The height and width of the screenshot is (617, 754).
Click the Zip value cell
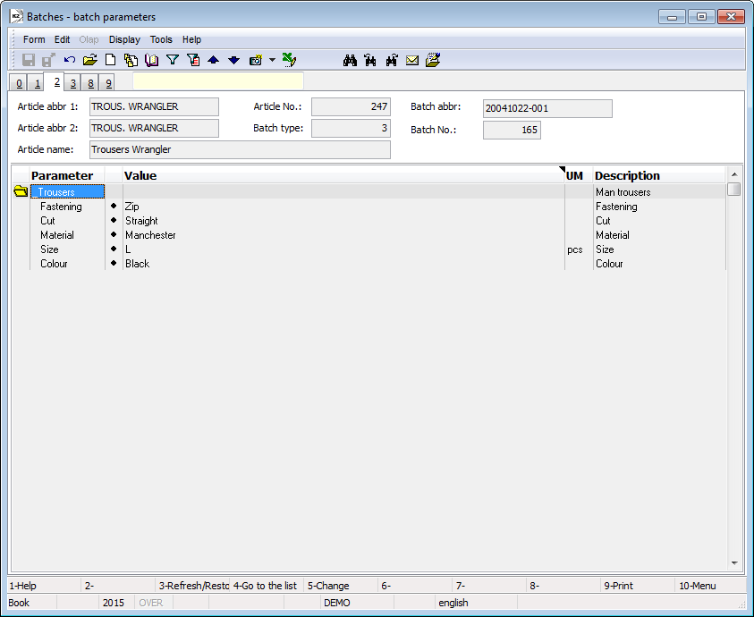343,207
